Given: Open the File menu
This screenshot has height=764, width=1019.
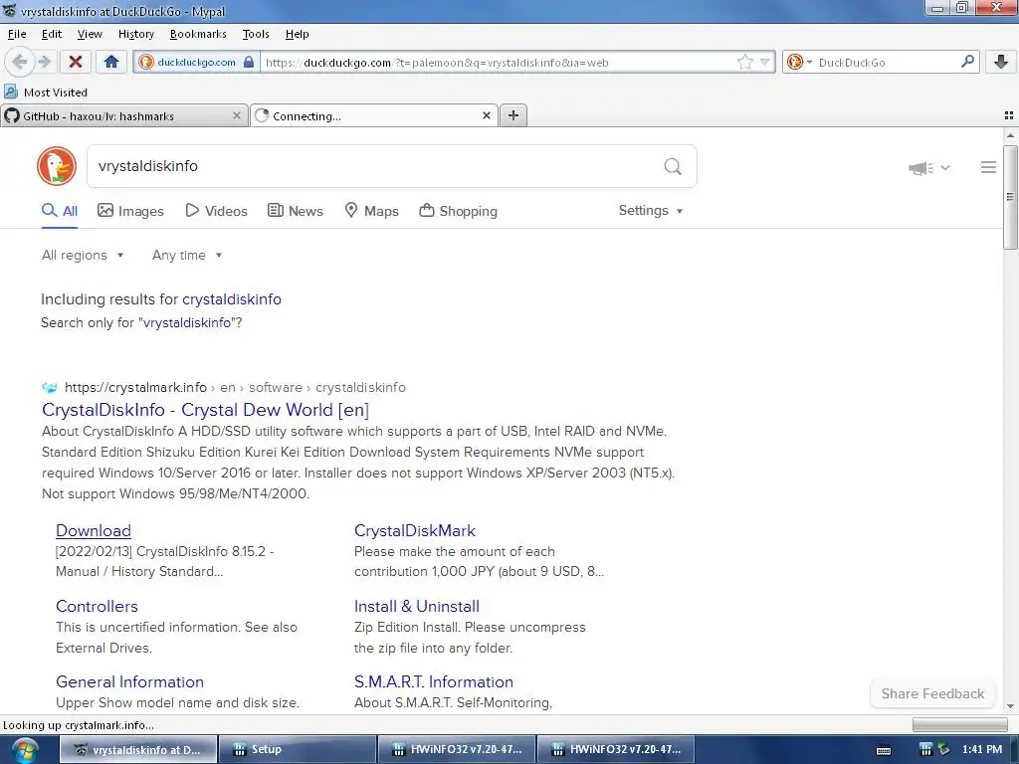Looking at the screenshot, I should 17,34.
